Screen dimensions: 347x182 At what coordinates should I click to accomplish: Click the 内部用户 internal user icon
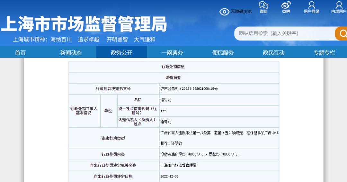(x=339, y=5)
